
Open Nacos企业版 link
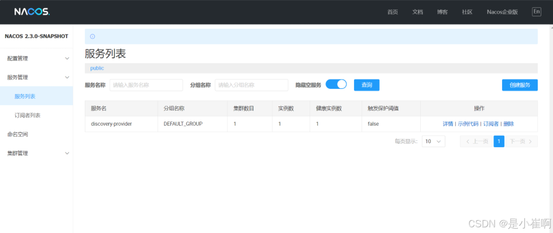pos(502,12)
